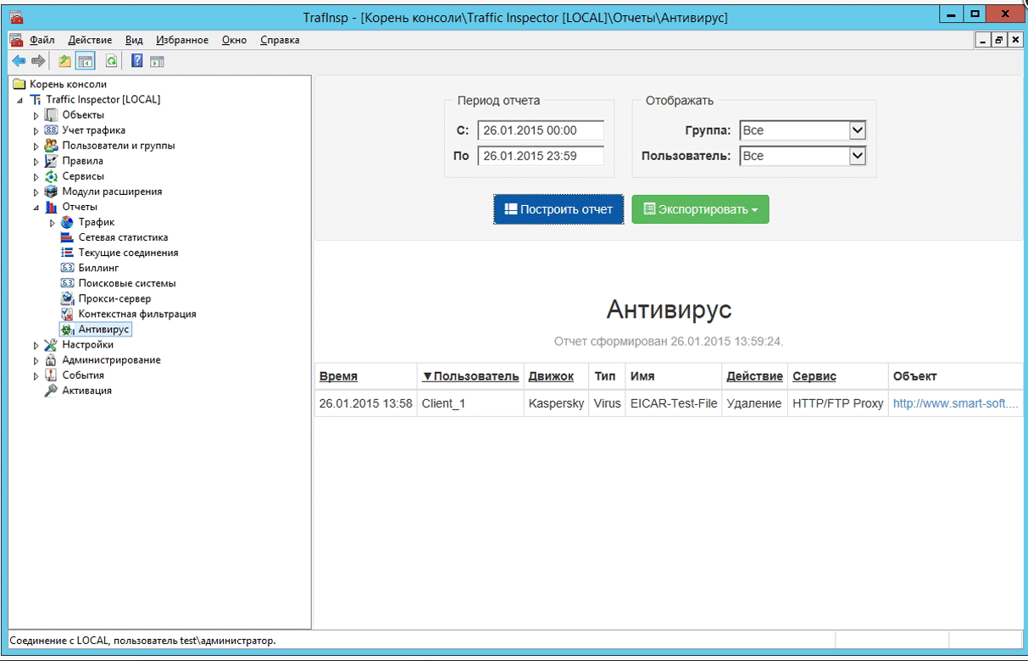Select the Отчеты chart icon
The height and width of the screenshot is (661, 1028).
pyautogui.click(x=51, y=207)
